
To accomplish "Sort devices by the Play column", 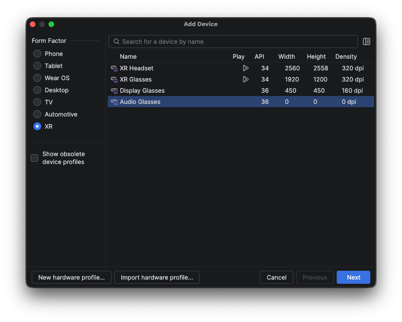I will (238, 56).
